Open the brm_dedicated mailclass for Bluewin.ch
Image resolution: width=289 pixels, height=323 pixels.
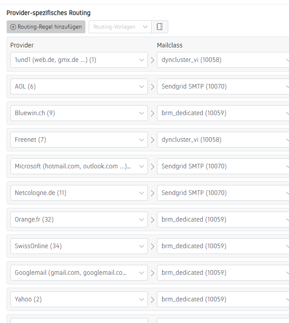[x=223, y=113]
